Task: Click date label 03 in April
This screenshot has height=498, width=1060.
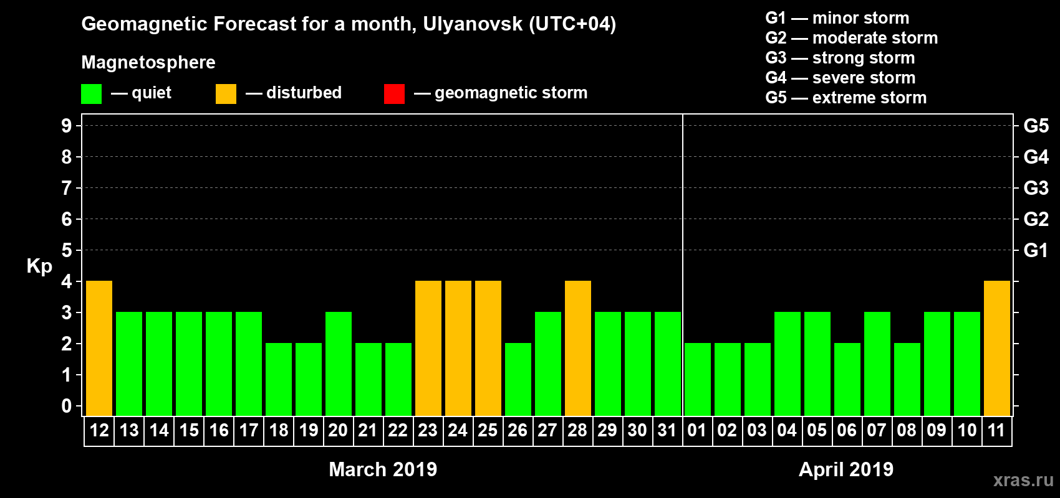Action: tap(757, 431)
